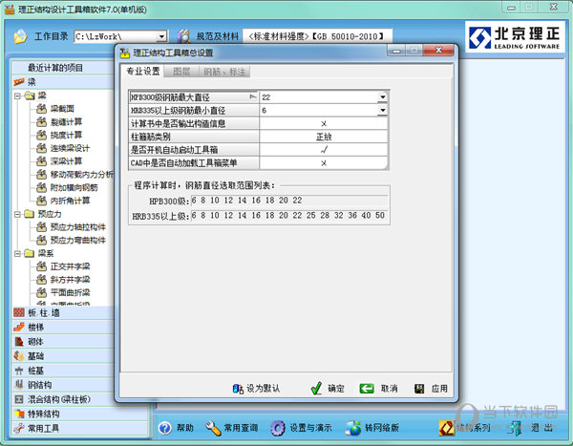Toggle 是否开机自动启动工具箱 checkmark
The height and width of the screenshot is (446, 573).
(324, 150)
